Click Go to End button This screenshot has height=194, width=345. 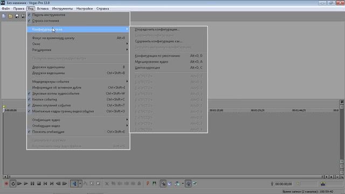coord(52,184)
